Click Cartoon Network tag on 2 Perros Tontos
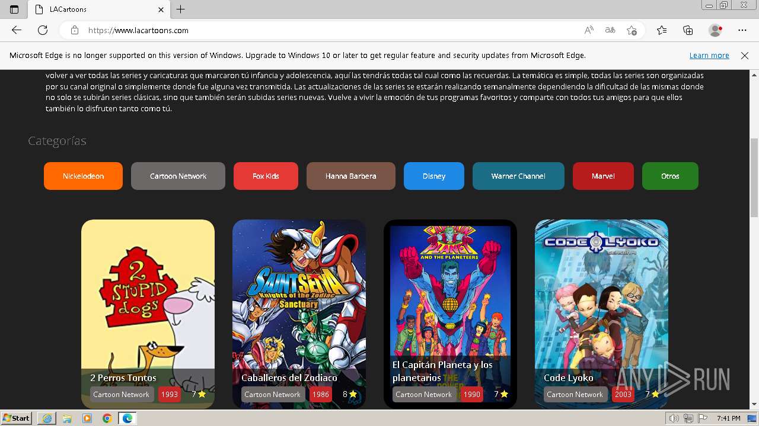Viewport: 759px width, 426px height. [122, 394]
